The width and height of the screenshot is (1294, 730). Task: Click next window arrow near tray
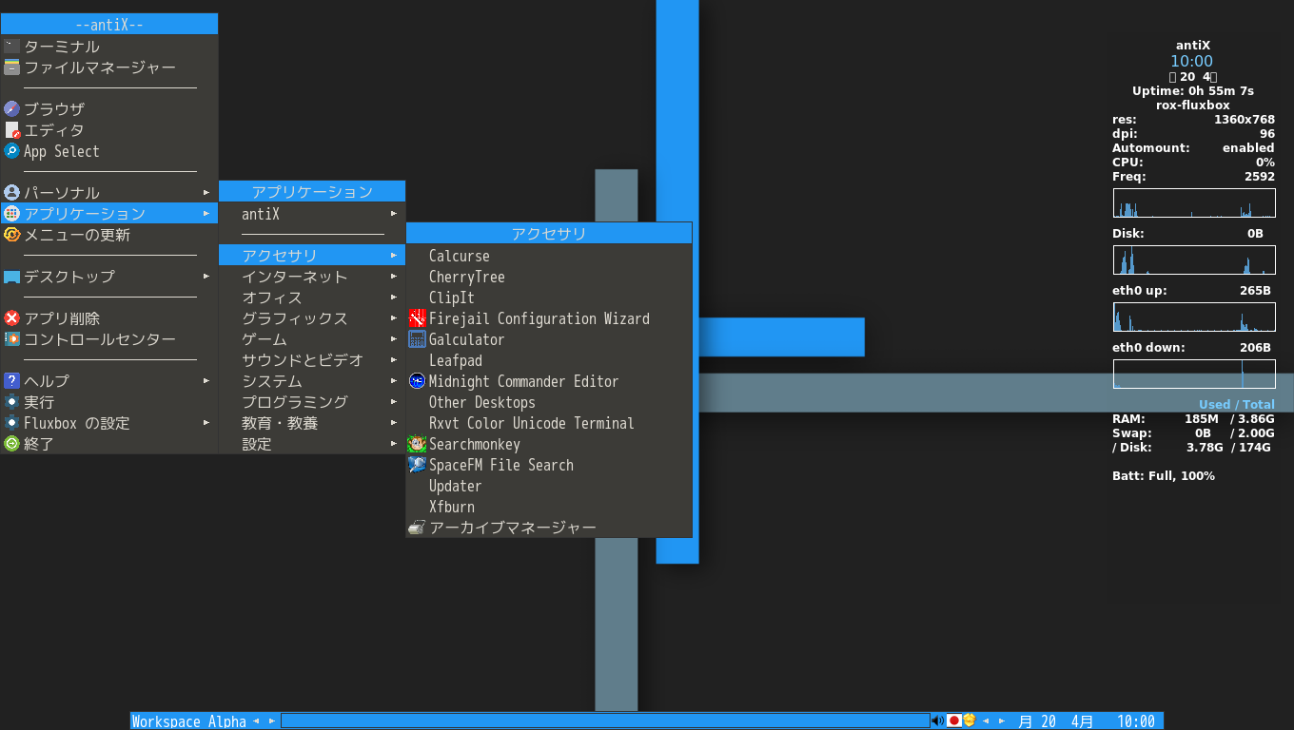tap(1002, 721)
